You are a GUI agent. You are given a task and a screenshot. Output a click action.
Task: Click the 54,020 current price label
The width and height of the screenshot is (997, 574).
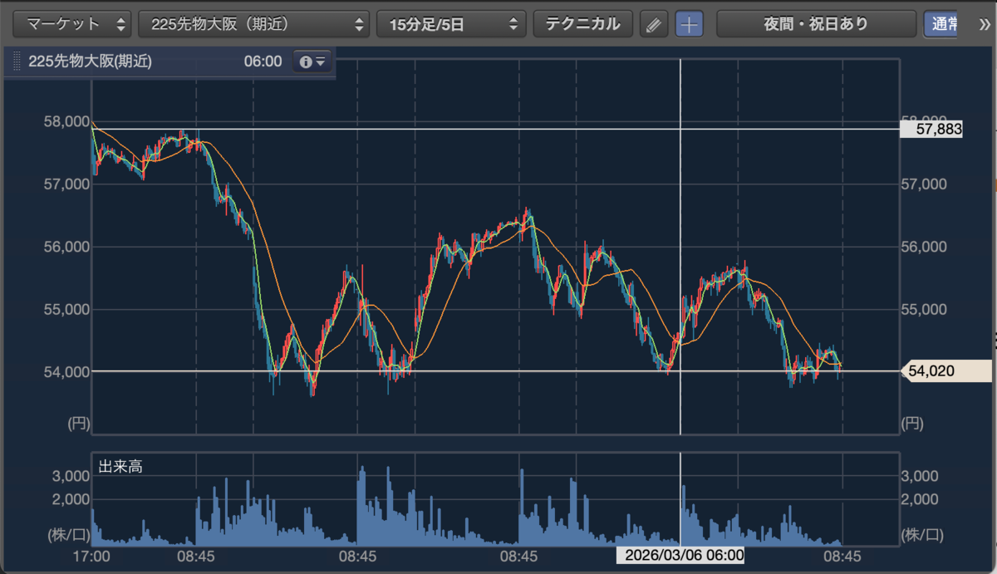point(947,371)
